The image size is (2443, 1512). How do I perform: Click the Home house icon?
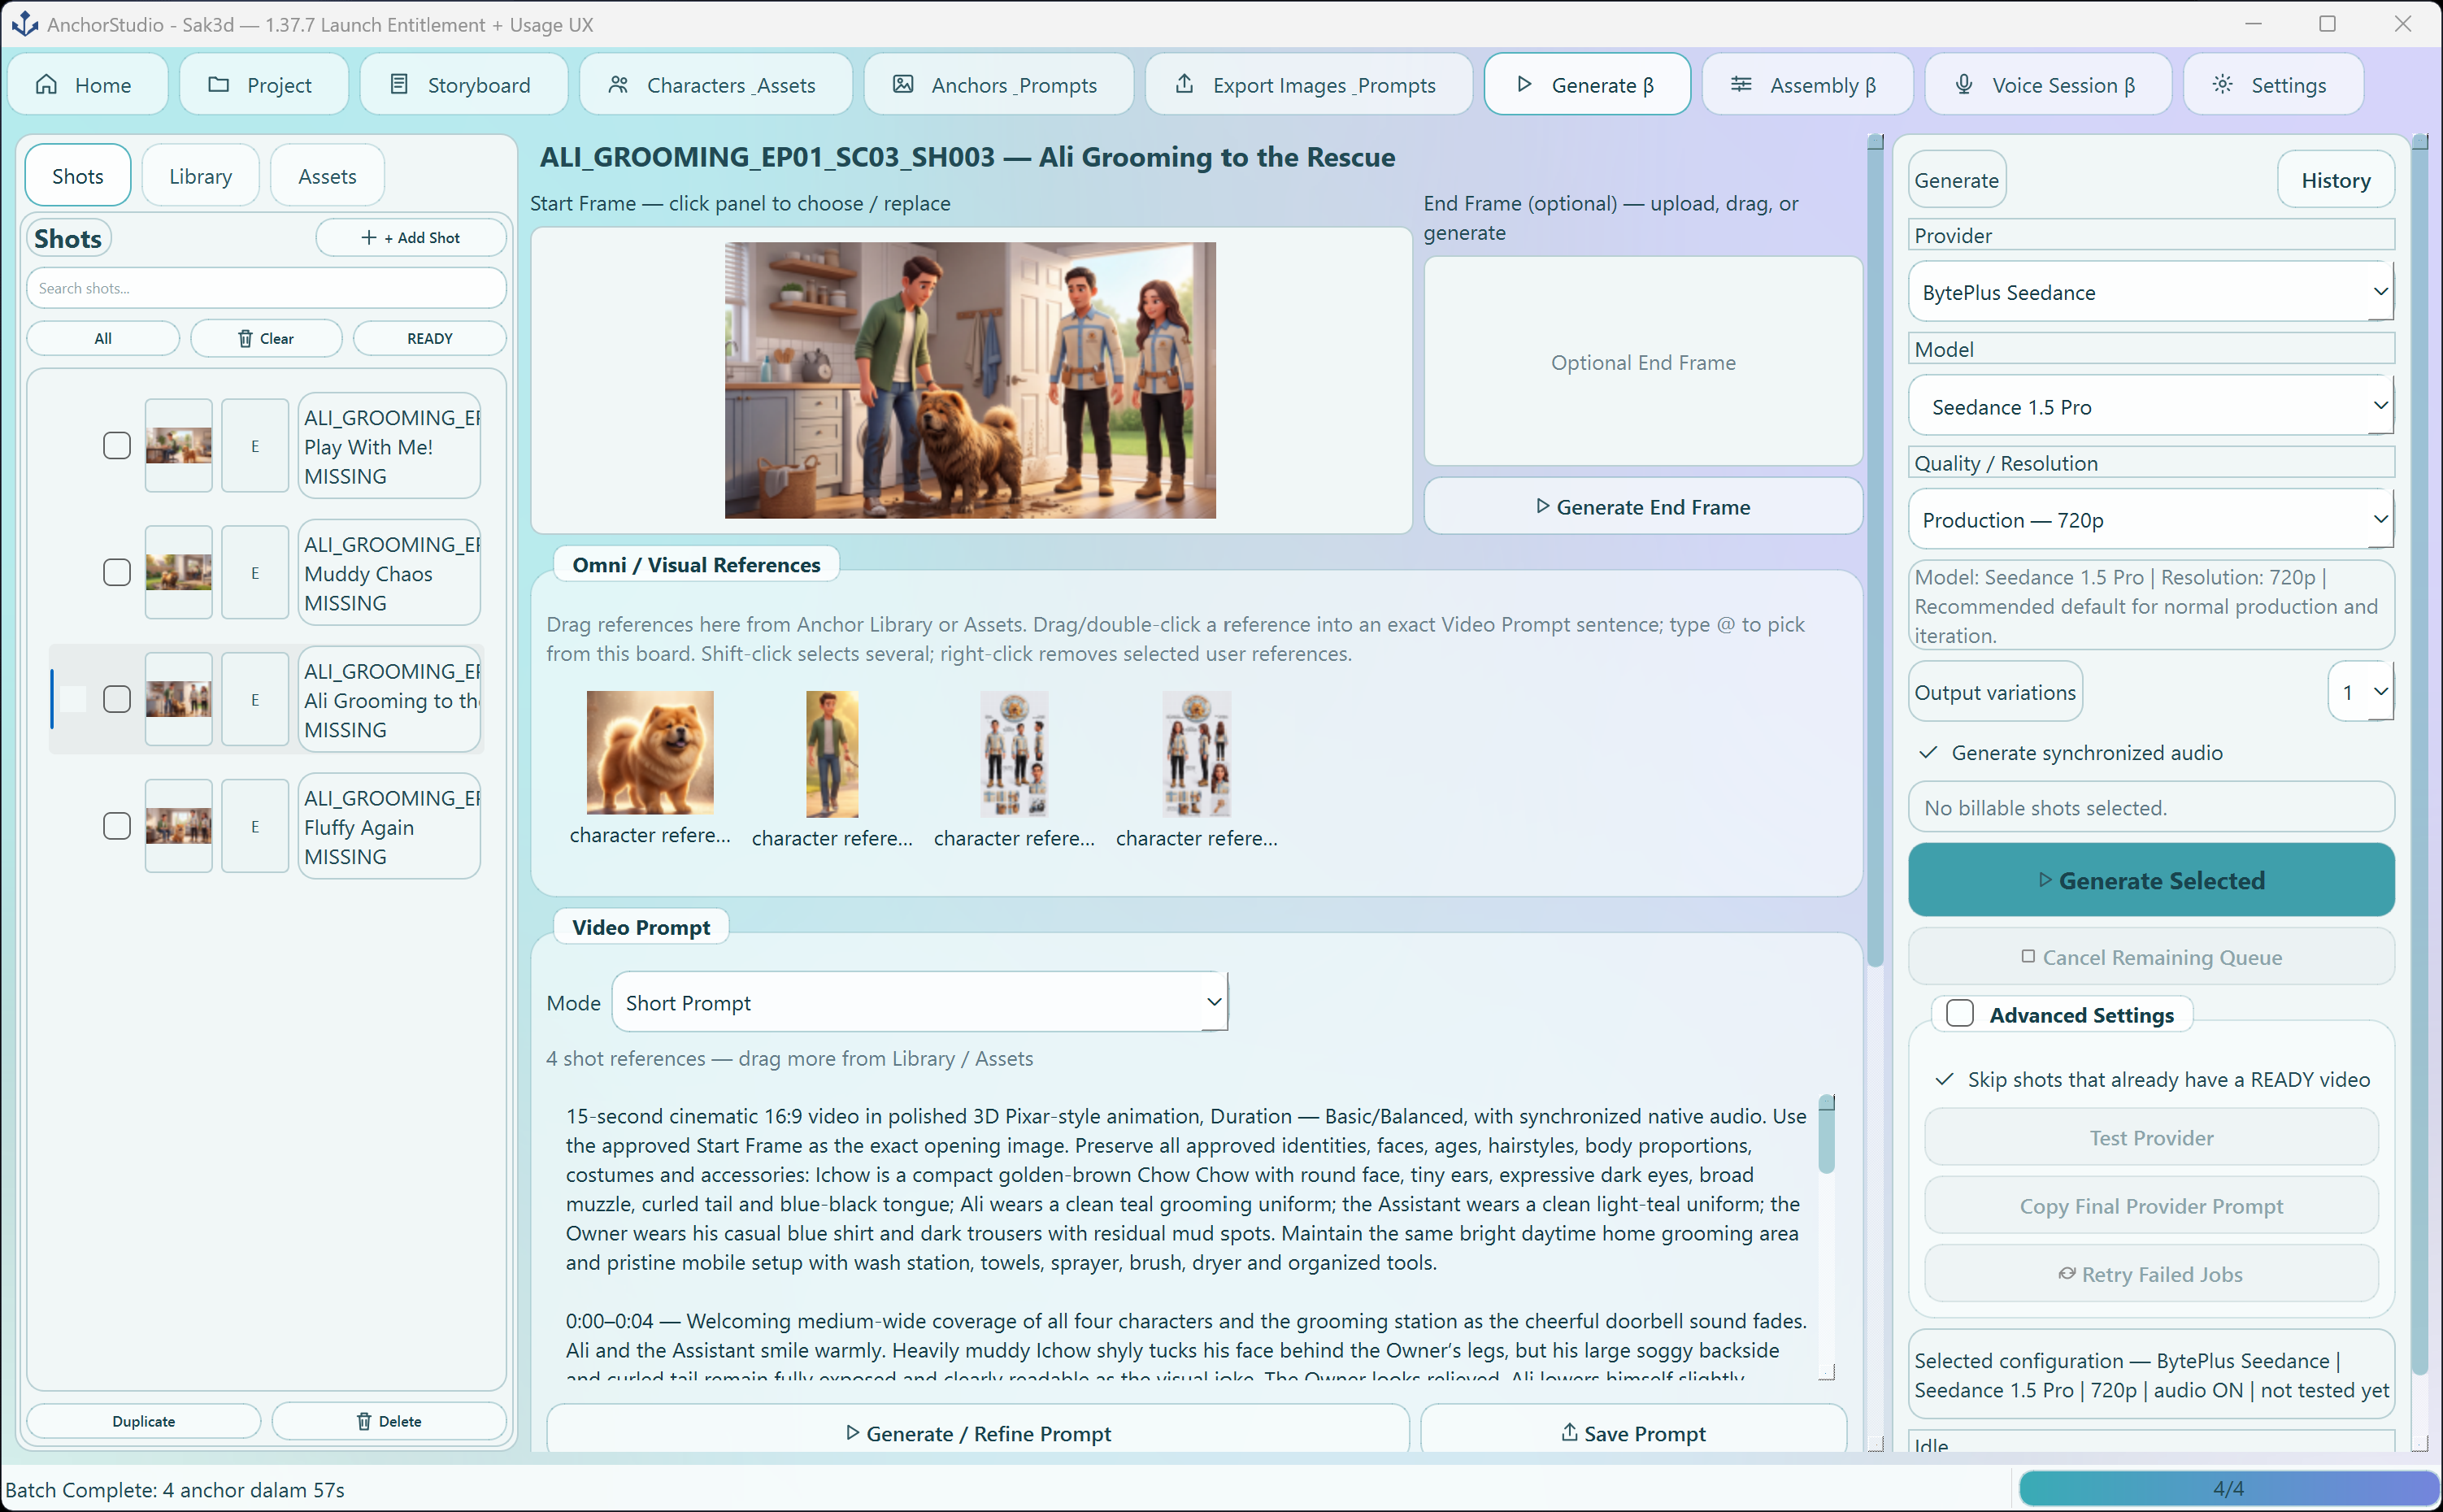pos(46,85)
